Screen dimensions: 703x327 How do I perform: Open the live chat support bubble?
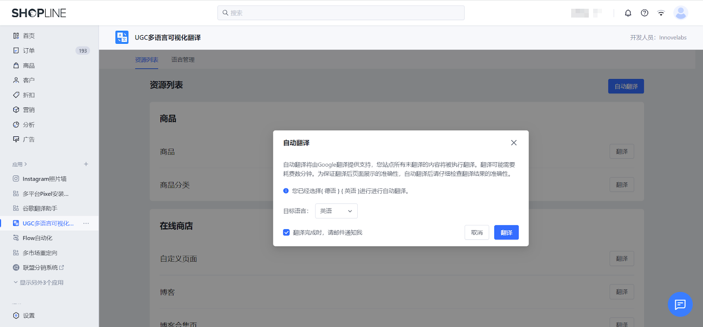(680, 304)
